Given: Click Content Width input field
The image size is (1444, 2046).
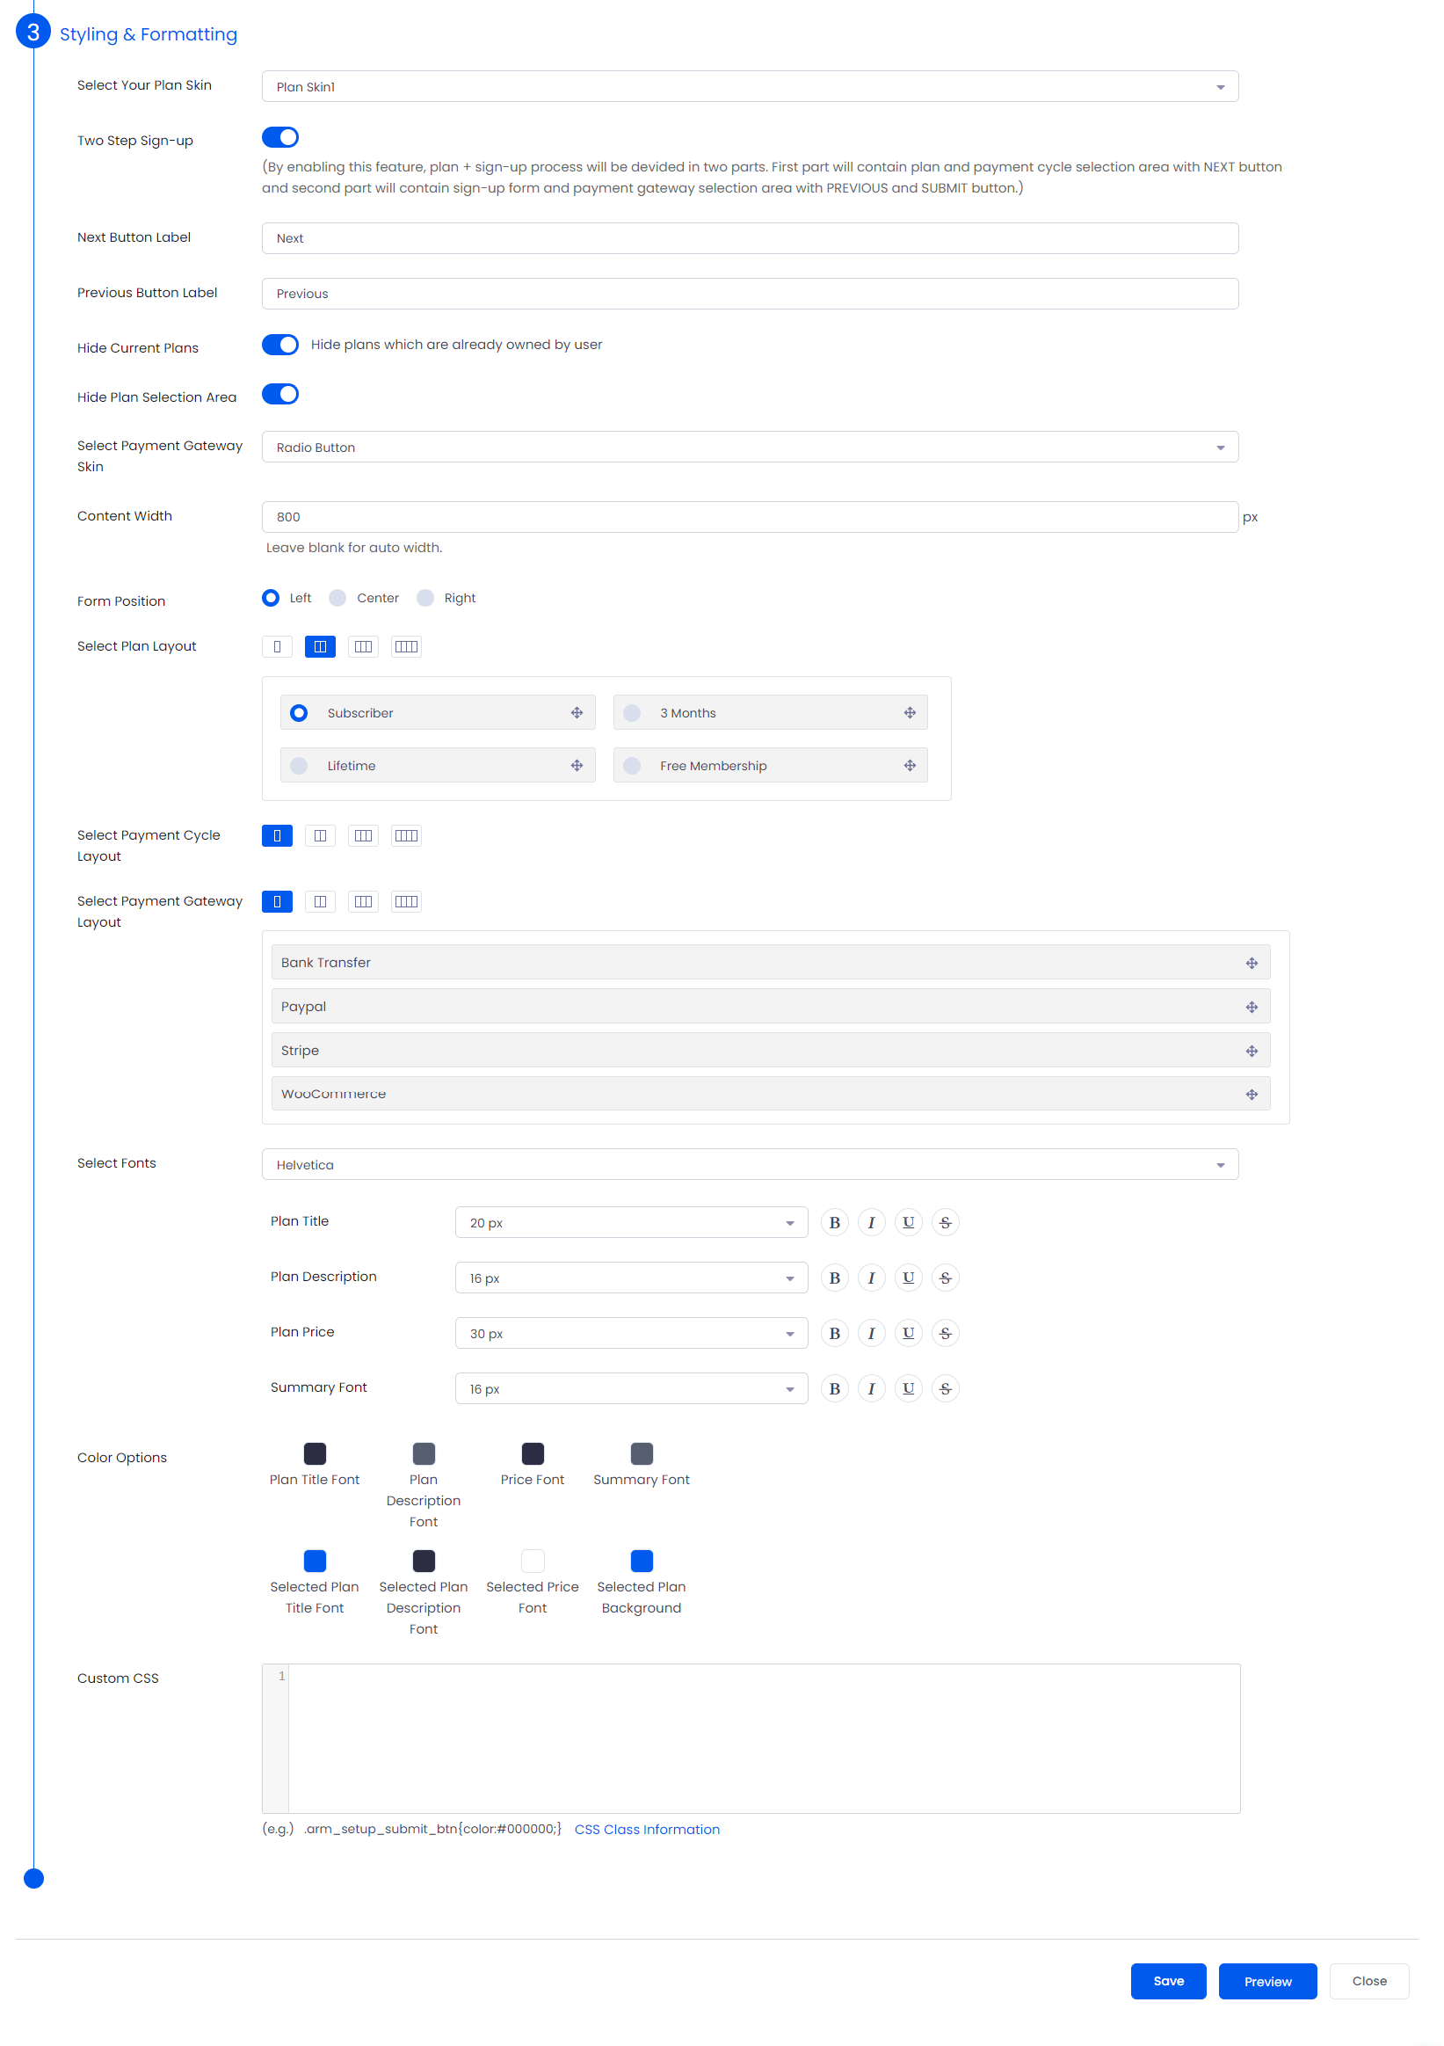Looking at the screenshot, I should [x=750, y=517].
